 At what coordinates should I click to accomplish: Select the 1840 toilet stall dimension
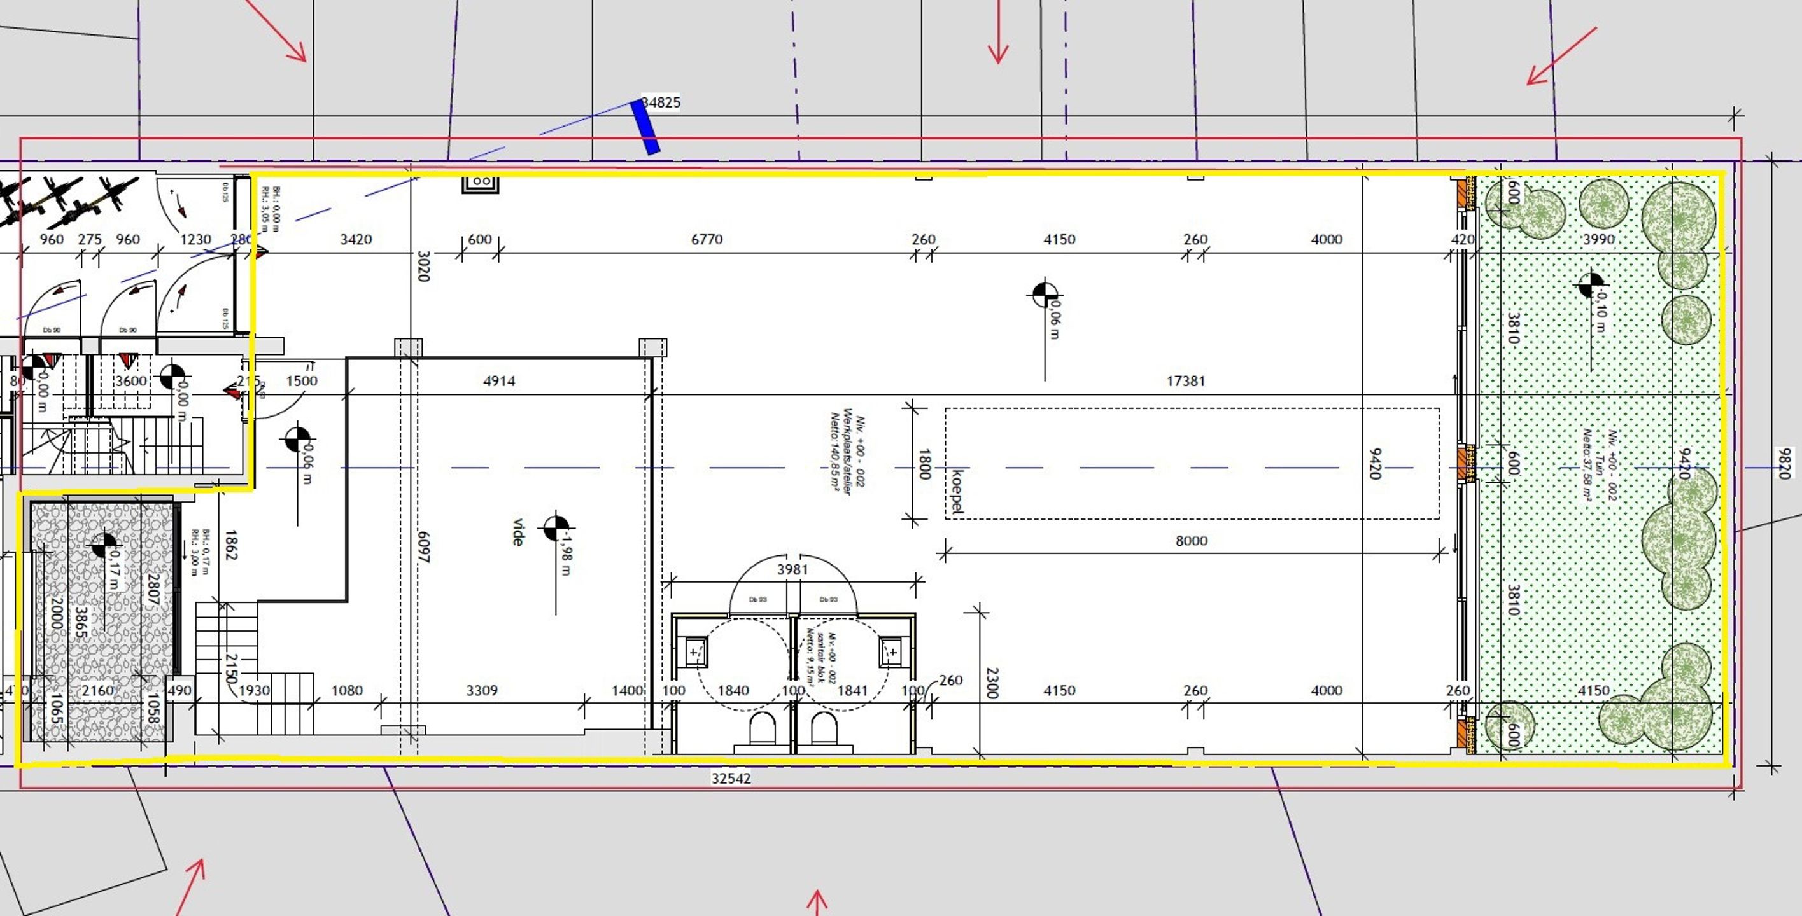click(x=733, y=691)
